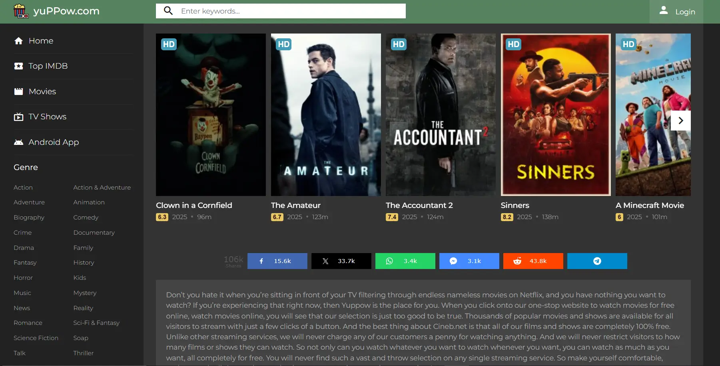Image resolution: width=720 pixels, height=366 pixels.
Task: Select the Horror genre
Action: point(23,278)
